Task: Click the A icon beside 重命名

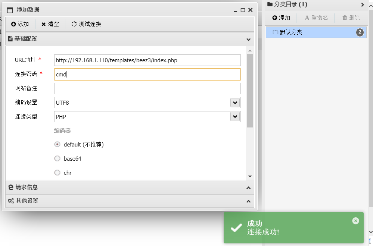Action: click(x=307, y=18)
